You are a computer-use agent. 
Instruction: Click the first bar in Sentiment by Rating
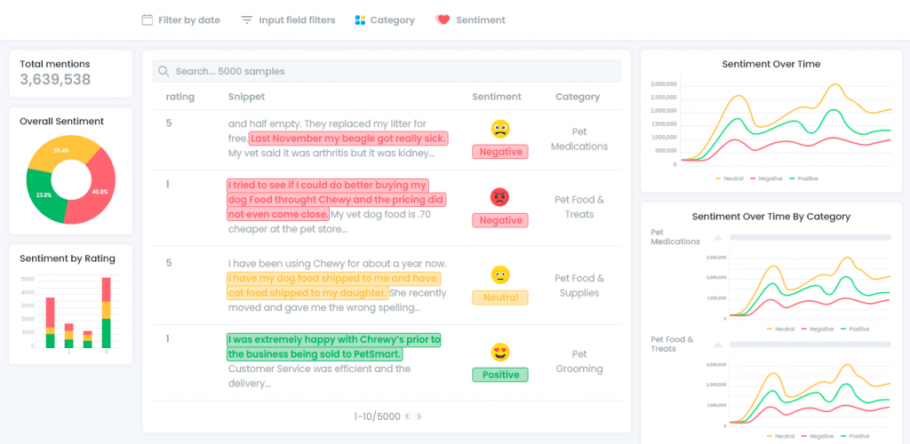pos(51,323)
